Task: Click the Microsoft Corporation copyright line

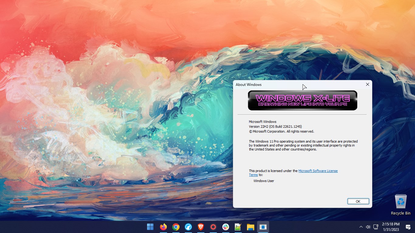Action: coord(281,131)
